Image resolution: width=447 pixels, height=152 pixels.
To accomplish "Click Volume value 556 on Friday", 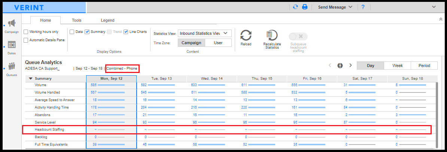I will [295, 85].
